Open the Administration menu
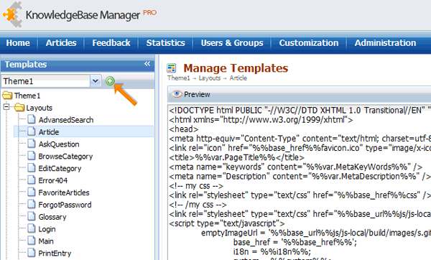 pyautogui.click(x=385, y=43)
